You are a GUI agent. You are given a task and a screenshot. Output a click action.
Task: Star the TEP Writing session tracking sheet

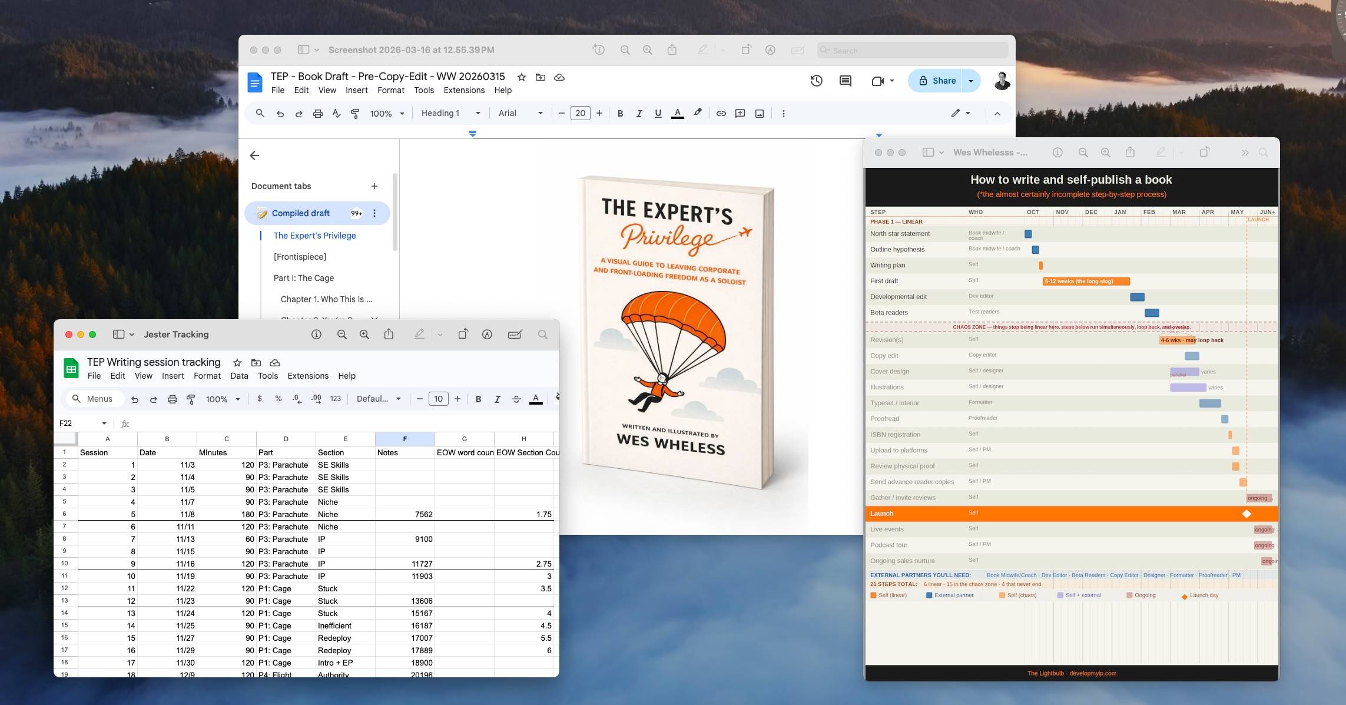237,363
